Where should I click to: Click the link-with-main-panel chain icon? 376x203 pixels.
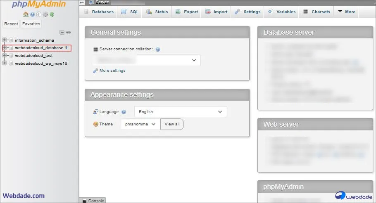click(68, 32)
